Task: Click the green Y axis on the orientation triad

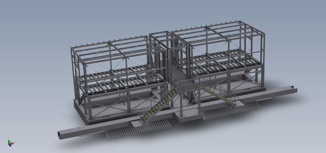Action: (x=9, y=140)
